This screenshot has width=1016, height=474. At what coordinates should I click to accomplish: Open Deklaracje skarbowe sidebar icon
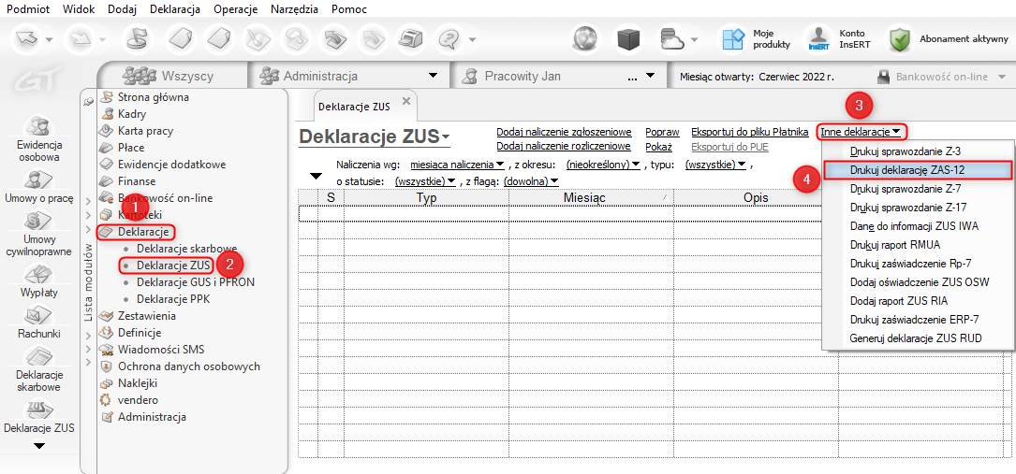[x=39, y=368]
